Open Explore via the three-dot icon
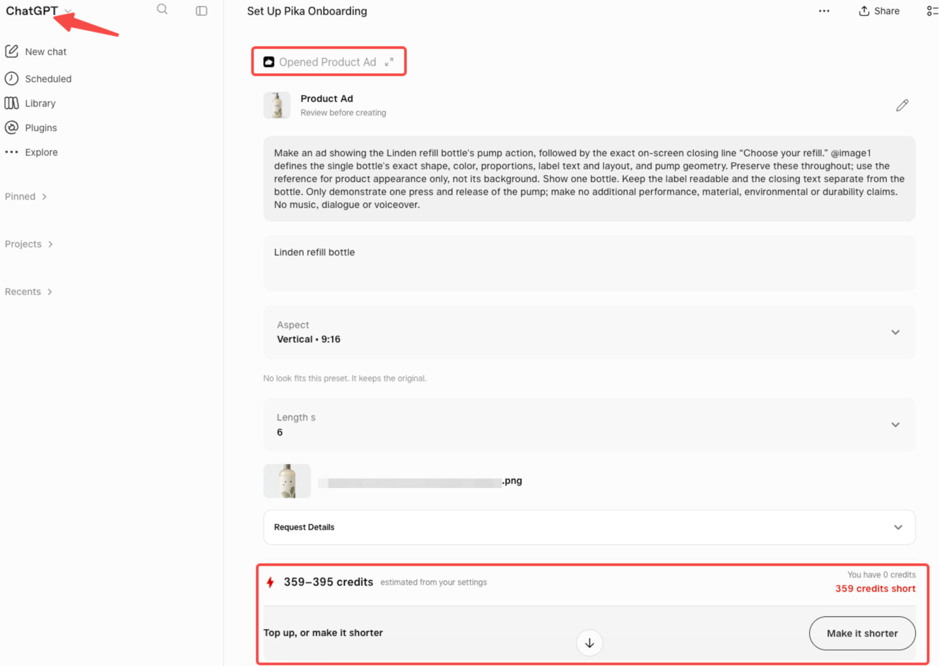The height and width of the screenshot is (666, 939). pyautogui.click(x=11, y=152)
